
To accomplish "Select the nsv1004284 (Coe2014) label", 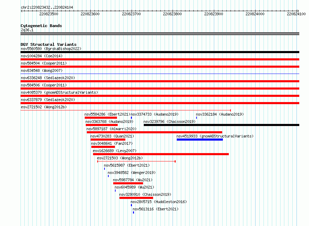I will [x=42, y=56].
